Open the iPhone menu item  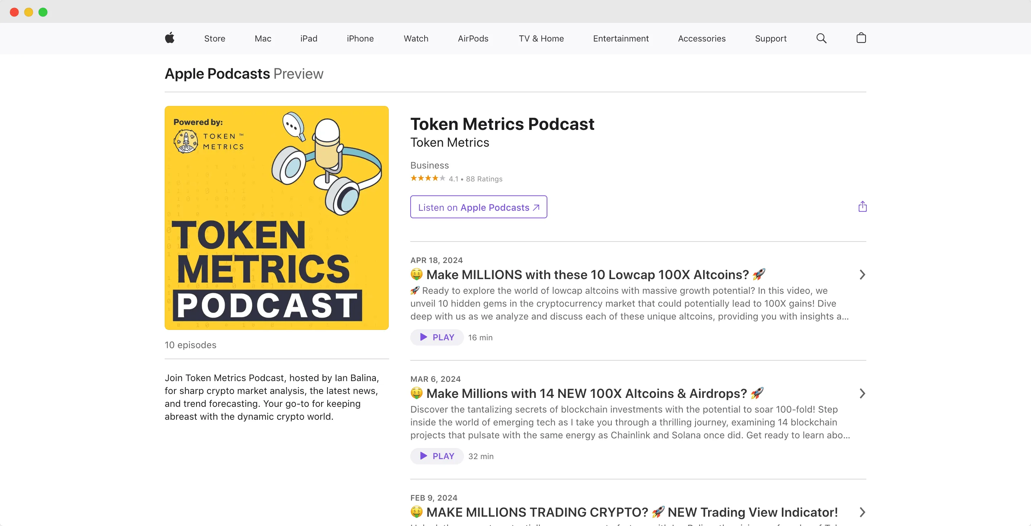point(360,38)
